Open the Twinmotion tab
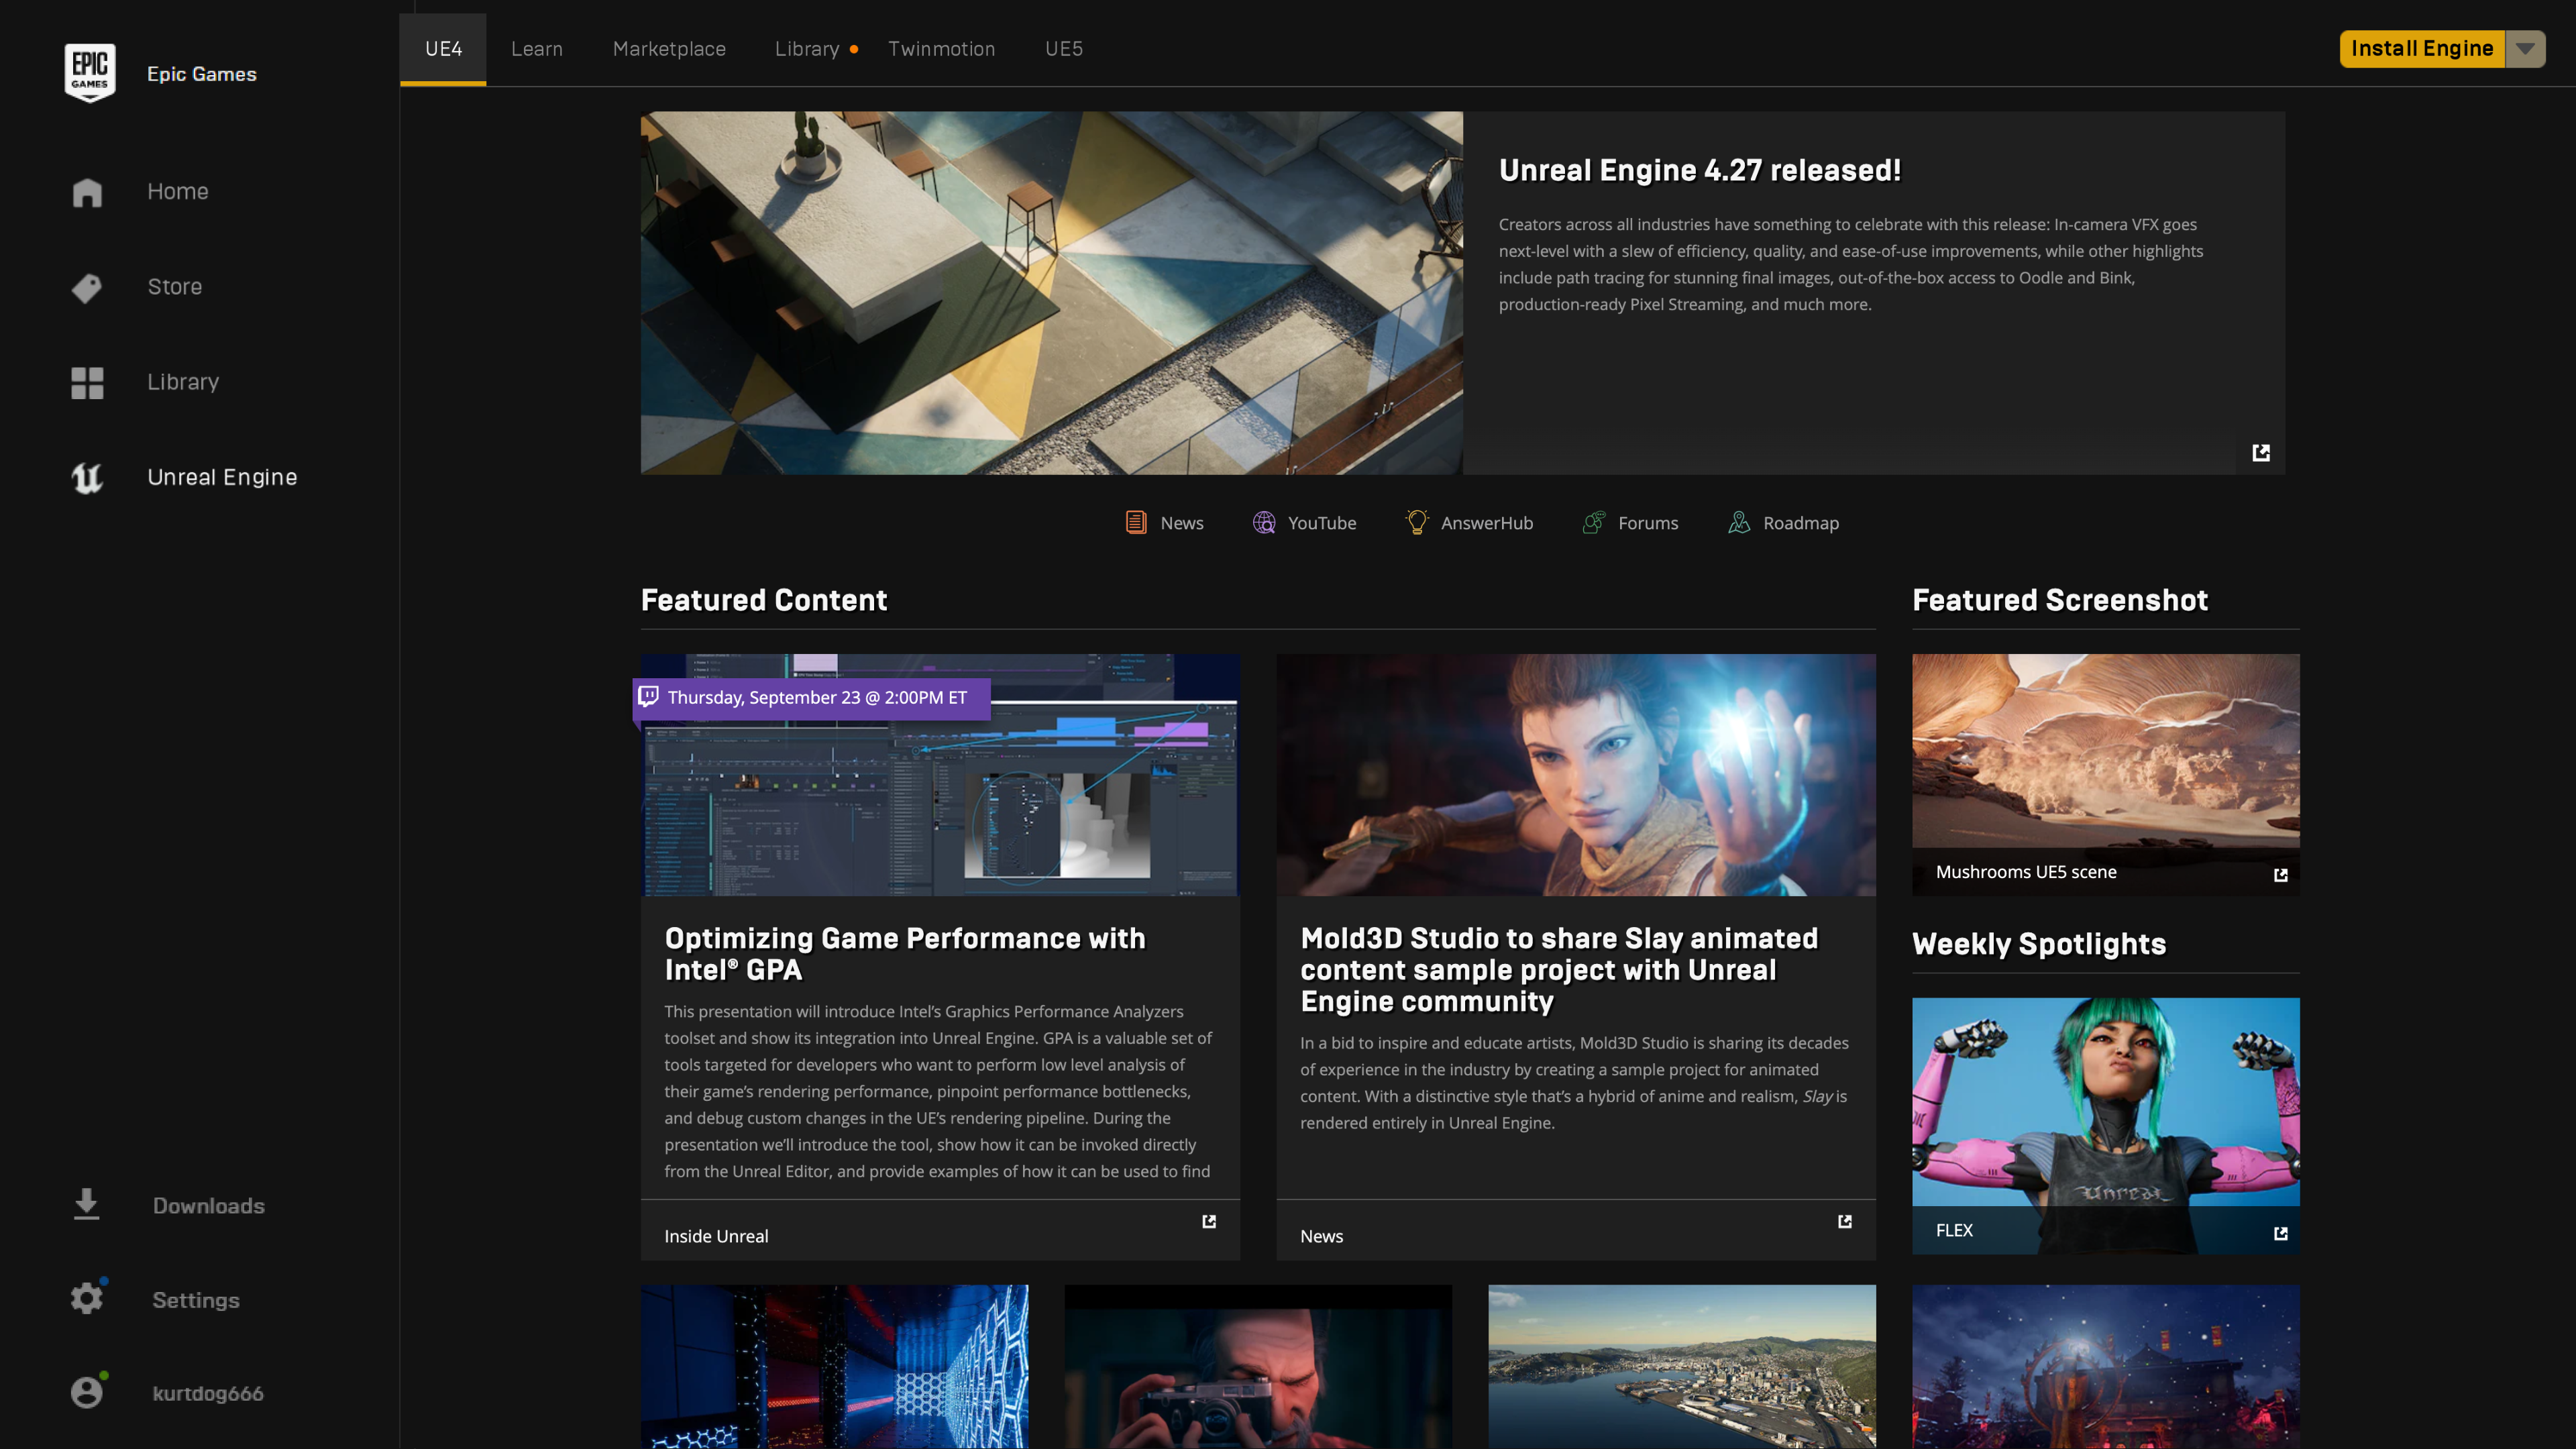2576x1449 pixels. pos(941,48)
